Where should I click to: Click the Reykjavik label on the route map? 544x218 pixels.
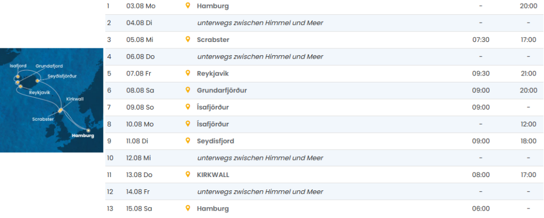click(39, 93)
